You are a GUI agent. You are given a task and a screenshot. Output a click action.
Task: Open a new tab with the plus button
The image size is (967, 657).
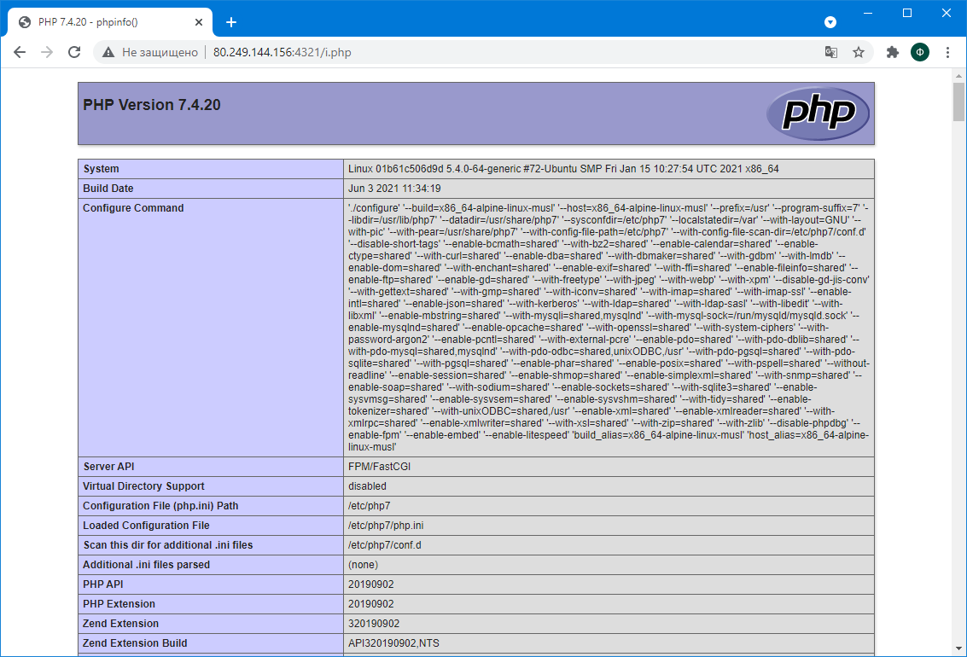click(x=231, y=22)
